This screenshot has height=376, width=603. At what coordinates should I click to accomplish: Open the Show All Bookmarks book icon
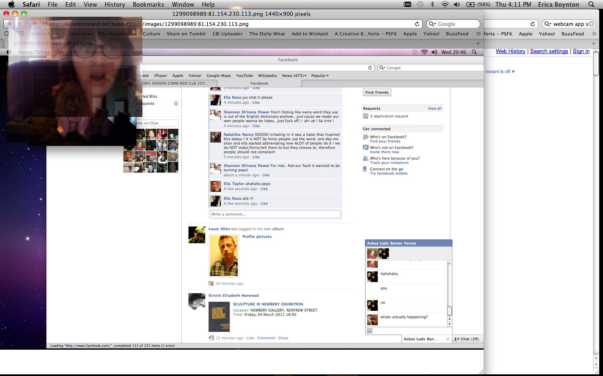point(7,34)
